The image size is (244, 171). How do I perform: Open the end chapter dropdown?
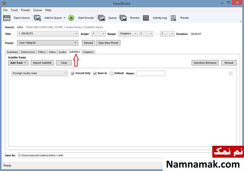[167, 34]
